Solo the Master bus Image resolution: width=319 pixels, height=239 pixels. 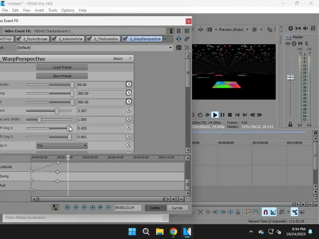[x=307, y=44]
